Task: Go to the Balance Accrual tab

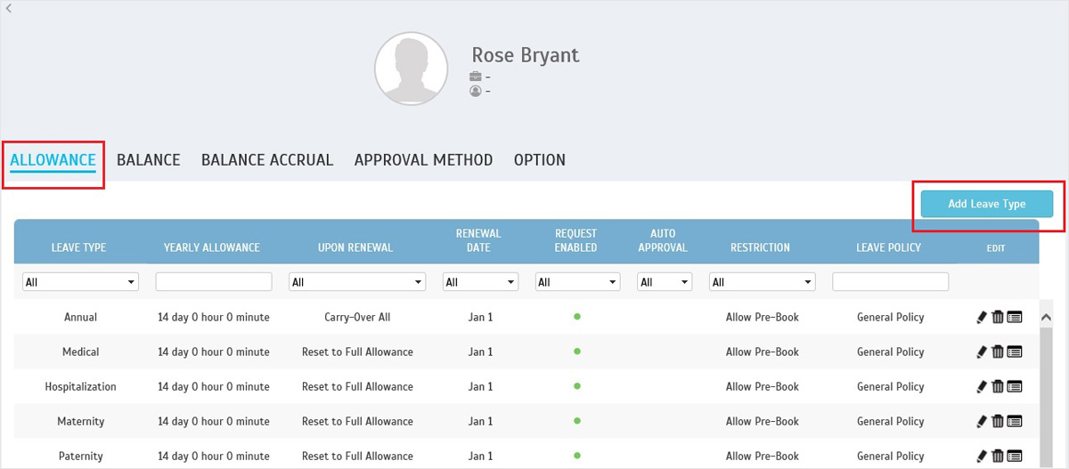Action: click(267, 160)
